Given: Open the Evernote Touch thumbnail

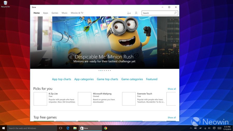Looking at the screenshot, I should pyautogui.click(x=129, y=99).
